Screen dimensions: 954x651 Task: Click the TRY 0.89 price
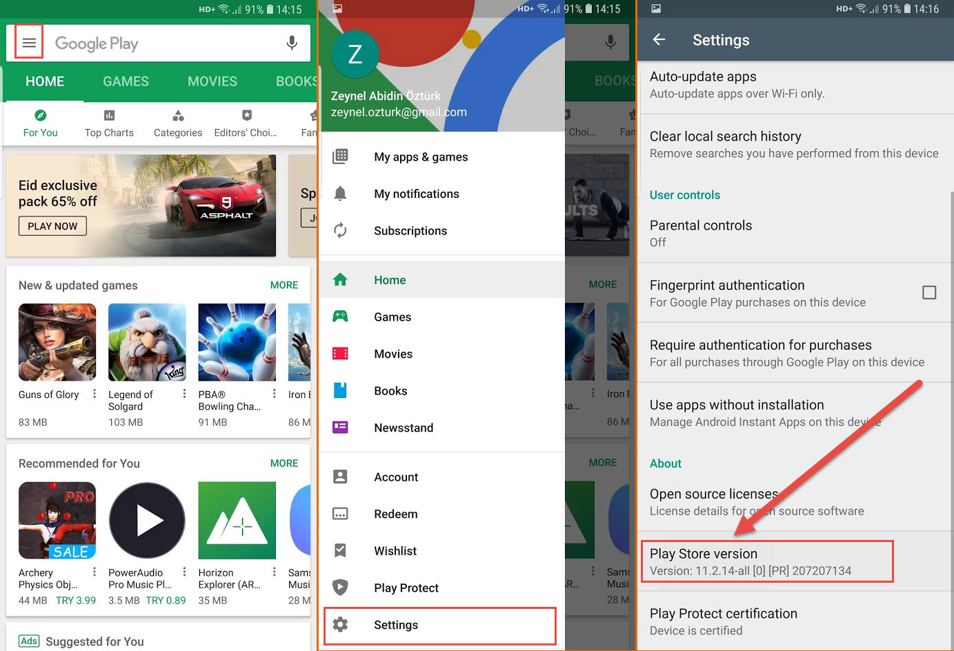click(x=166, y=601)
